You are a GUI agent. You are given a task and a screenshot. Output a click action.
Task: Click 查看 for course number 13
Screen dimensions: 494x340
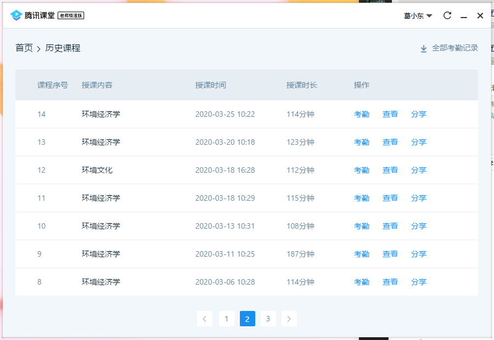[390, 142]
